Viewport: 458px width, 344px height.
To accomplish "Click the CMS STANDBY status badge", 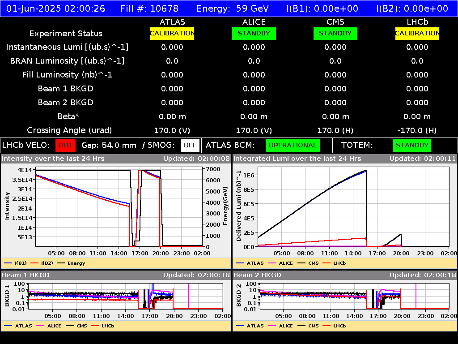I will click(x=335, y=33).
